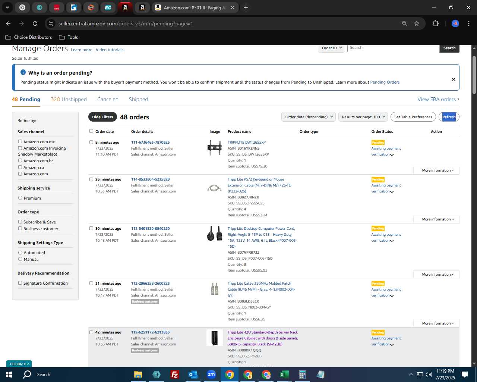Viewport: 477px width, 382px height.
Task: Switch to the Canceled tab
Action: point(108,99)
